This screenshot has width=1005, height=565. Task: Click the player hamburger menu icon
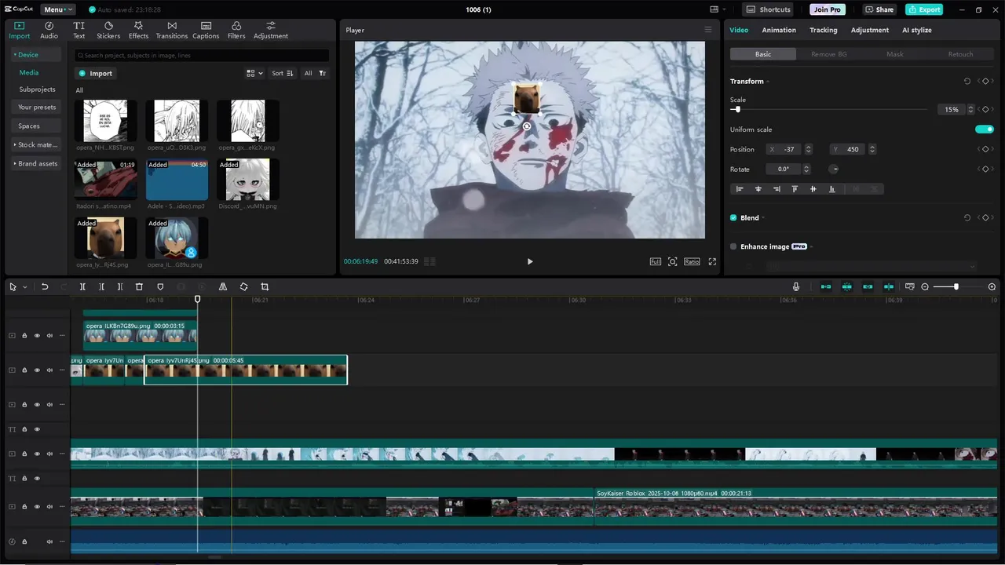(707, 30)
